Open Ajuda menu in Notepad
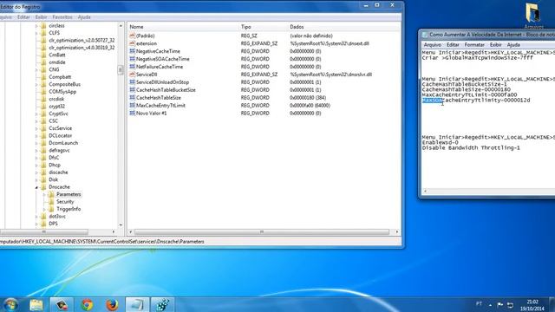The width and height of the screenshot is (555, 312). click(x=513, y=44)
